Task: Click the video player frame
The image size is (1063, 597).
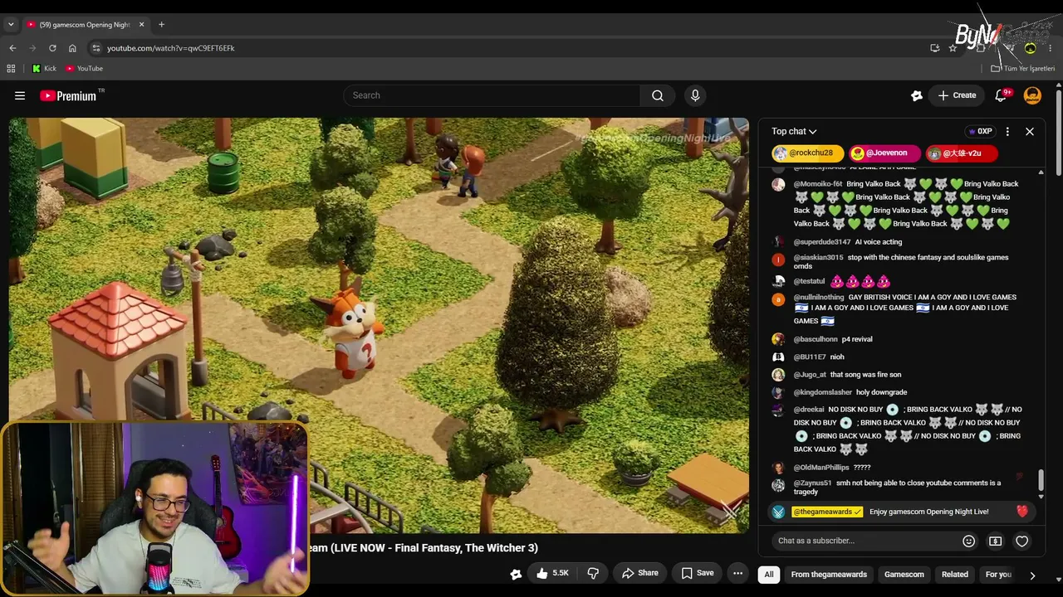Action: 379,325
